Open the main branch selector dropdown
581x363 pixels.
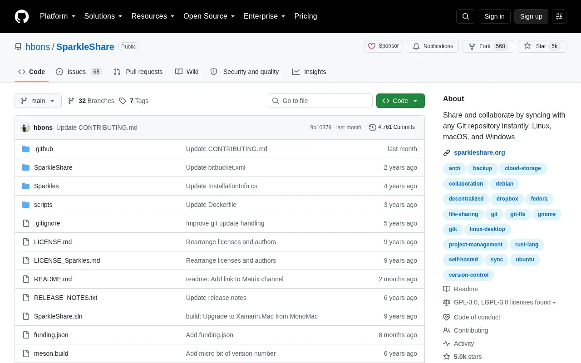pyautogui.click(x=38, y=101)
